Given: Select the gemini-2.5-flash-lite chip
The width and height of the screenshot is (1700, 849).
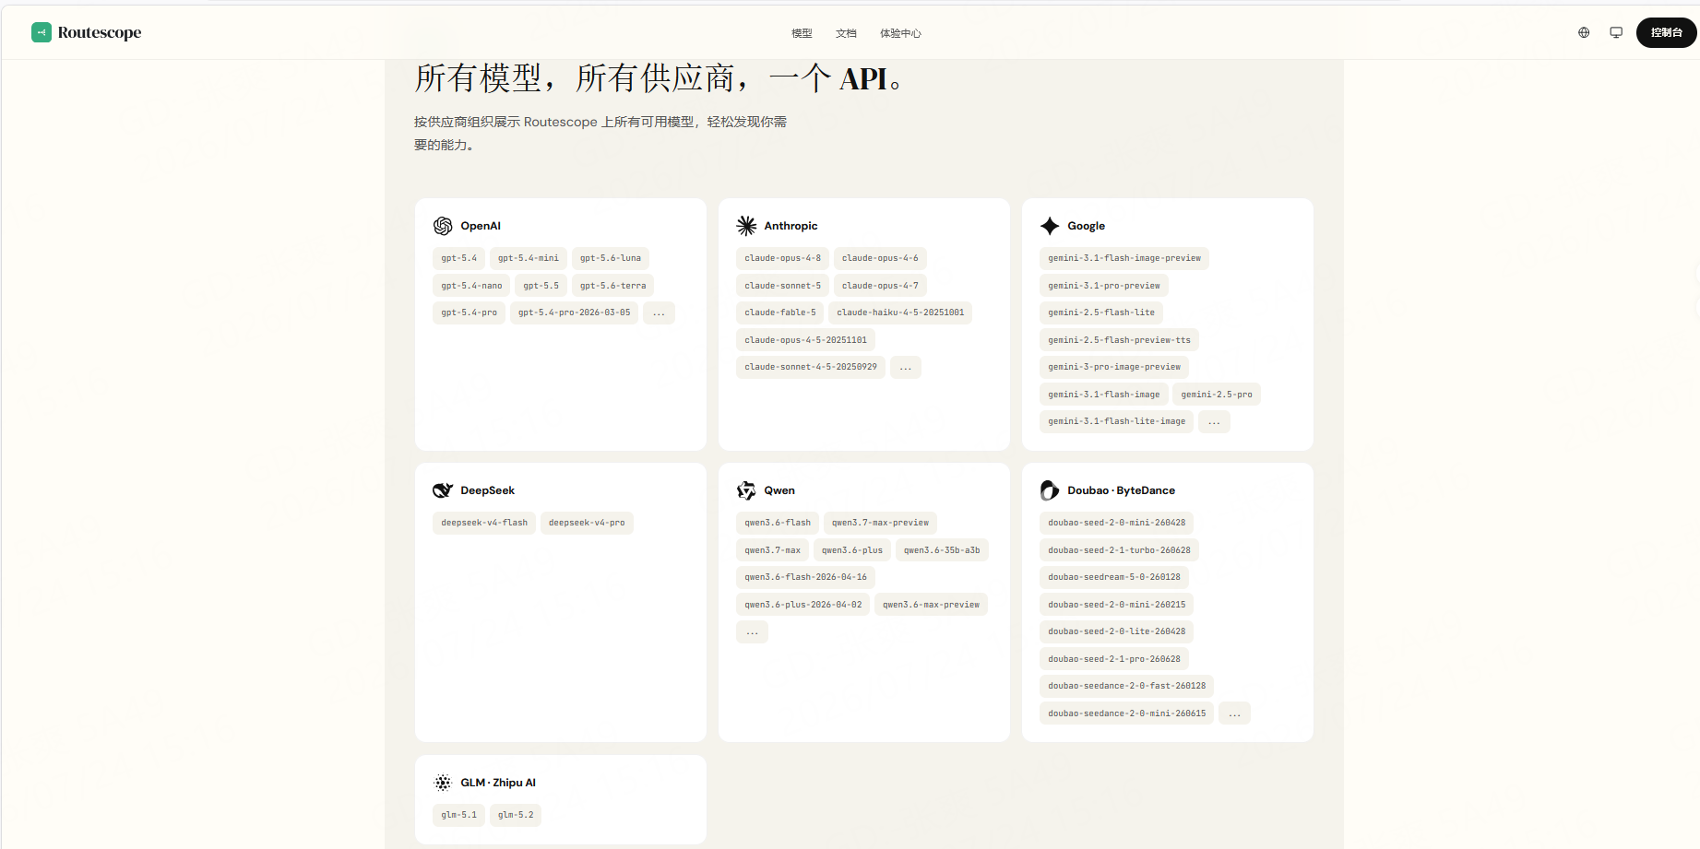Looking at the screenshot, I should (1101, 312).
